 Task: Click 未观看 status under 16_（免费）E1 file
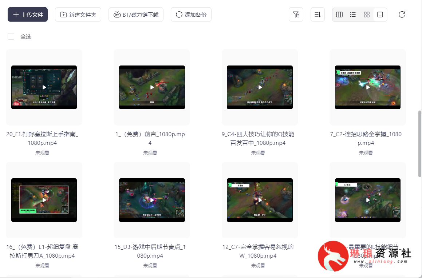(x=42, y=266)
